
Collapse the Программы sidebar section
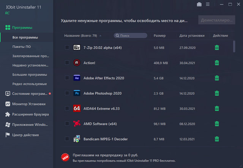[22, 28]
